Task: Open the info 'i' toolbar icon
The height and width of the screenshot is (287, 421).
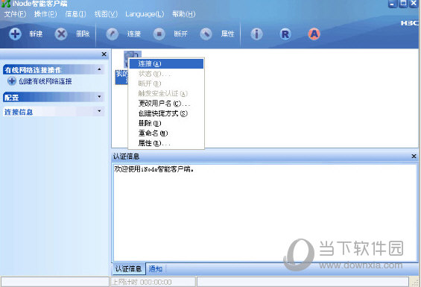Action: (x=256, y=34)
